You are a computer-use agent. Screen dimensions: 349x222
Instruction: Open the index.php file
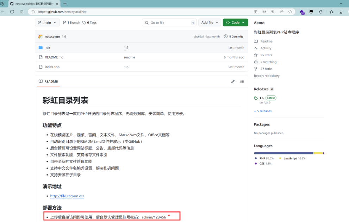[x=52, y=67]
